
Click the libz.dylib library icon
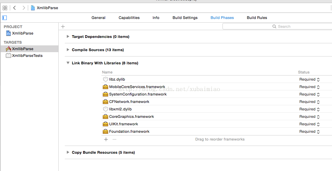coord(105,79)
